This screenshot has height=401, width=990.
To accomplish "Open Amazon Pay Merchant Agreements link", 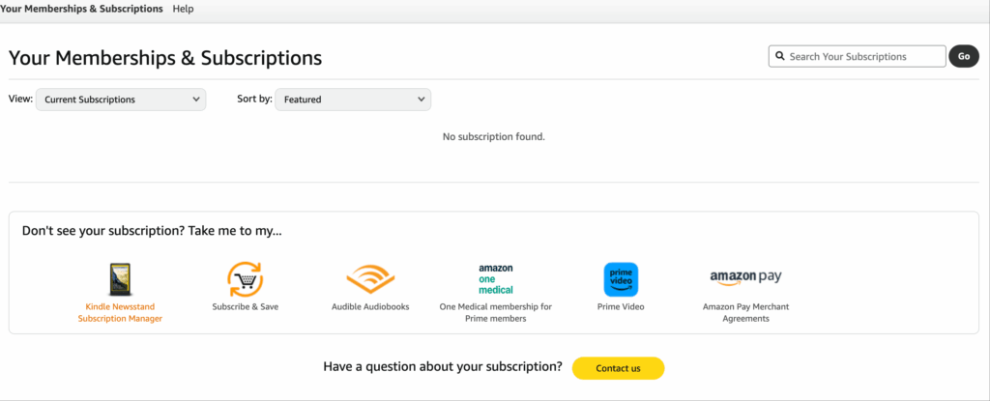I will (x=745, y=312).
